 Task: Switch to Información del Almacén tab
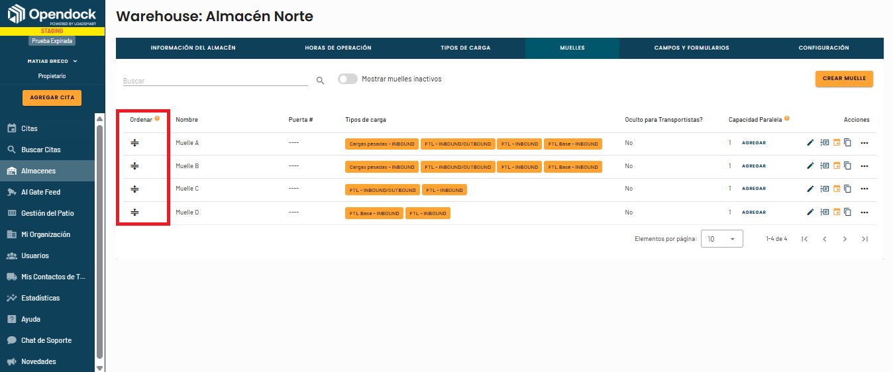click(x=193, y=48)
